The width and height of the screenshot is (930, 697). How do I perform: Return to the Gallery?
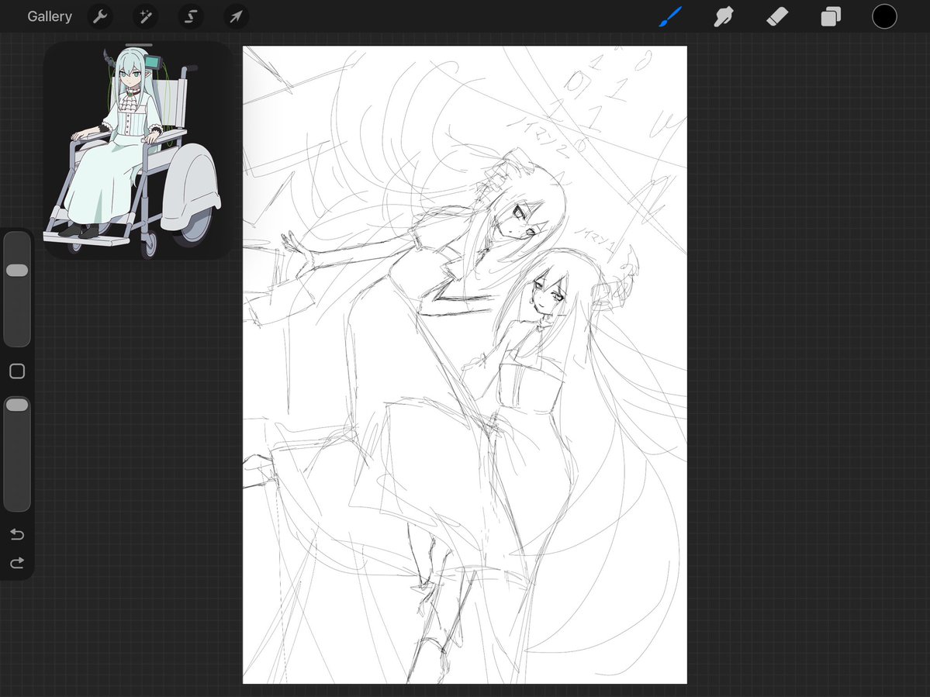click(49, 16)
